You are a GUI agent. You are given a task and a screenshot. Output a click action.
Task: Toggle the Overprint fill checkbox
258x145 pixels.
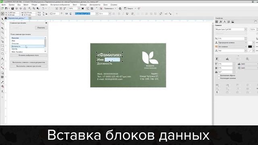pyautogui.click(x=219, y=78)
